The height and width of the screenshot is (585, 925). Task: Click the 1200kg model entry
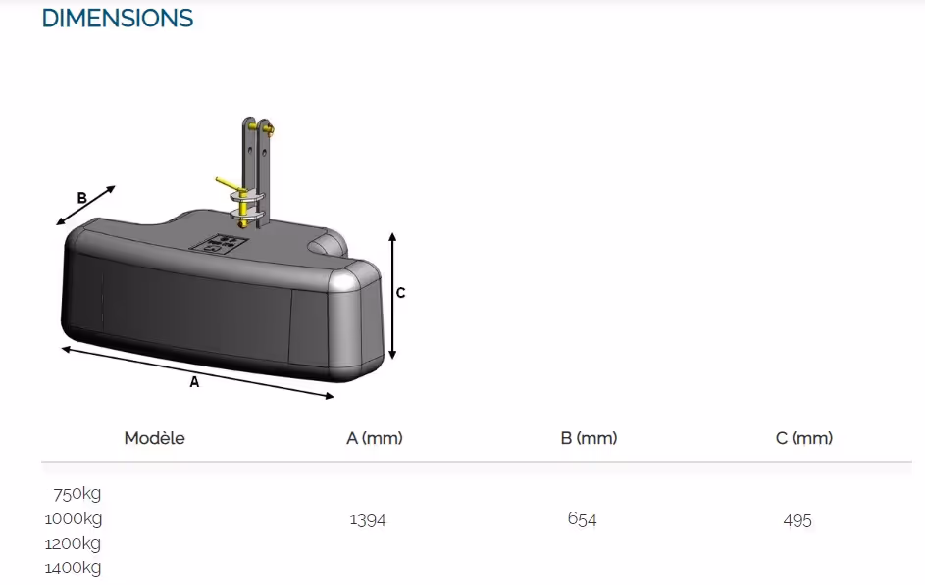pyautogui.click(x=74, y=543)
